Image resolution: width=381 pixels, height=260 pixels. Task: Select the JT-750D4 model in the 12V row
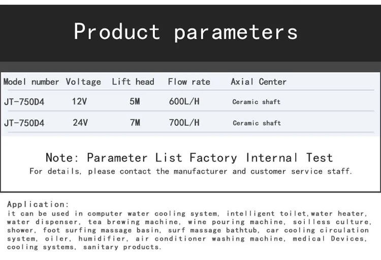point(24,102)
